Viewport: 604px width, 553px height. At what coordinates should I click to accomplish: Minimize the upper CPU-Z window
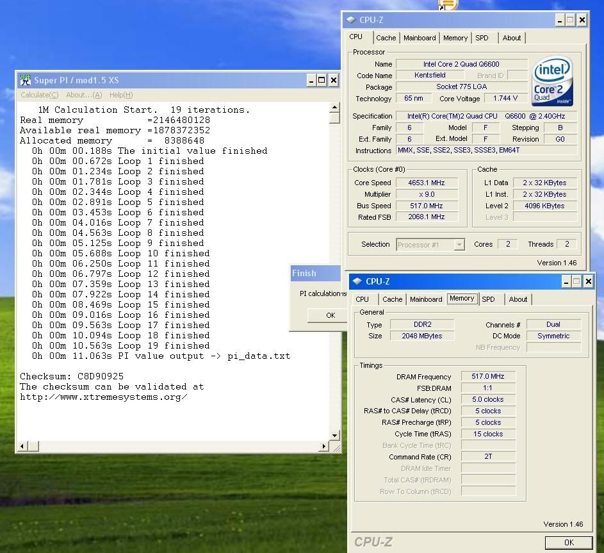click(x=560, y=21)
